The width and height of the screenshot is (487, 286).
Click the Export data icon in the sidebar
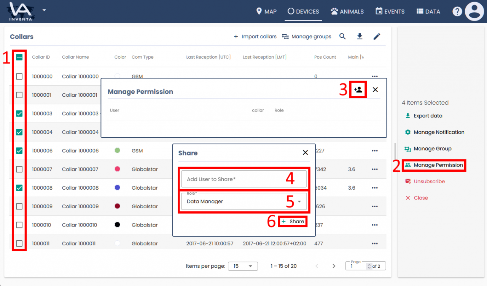click(x=409, y=115)
